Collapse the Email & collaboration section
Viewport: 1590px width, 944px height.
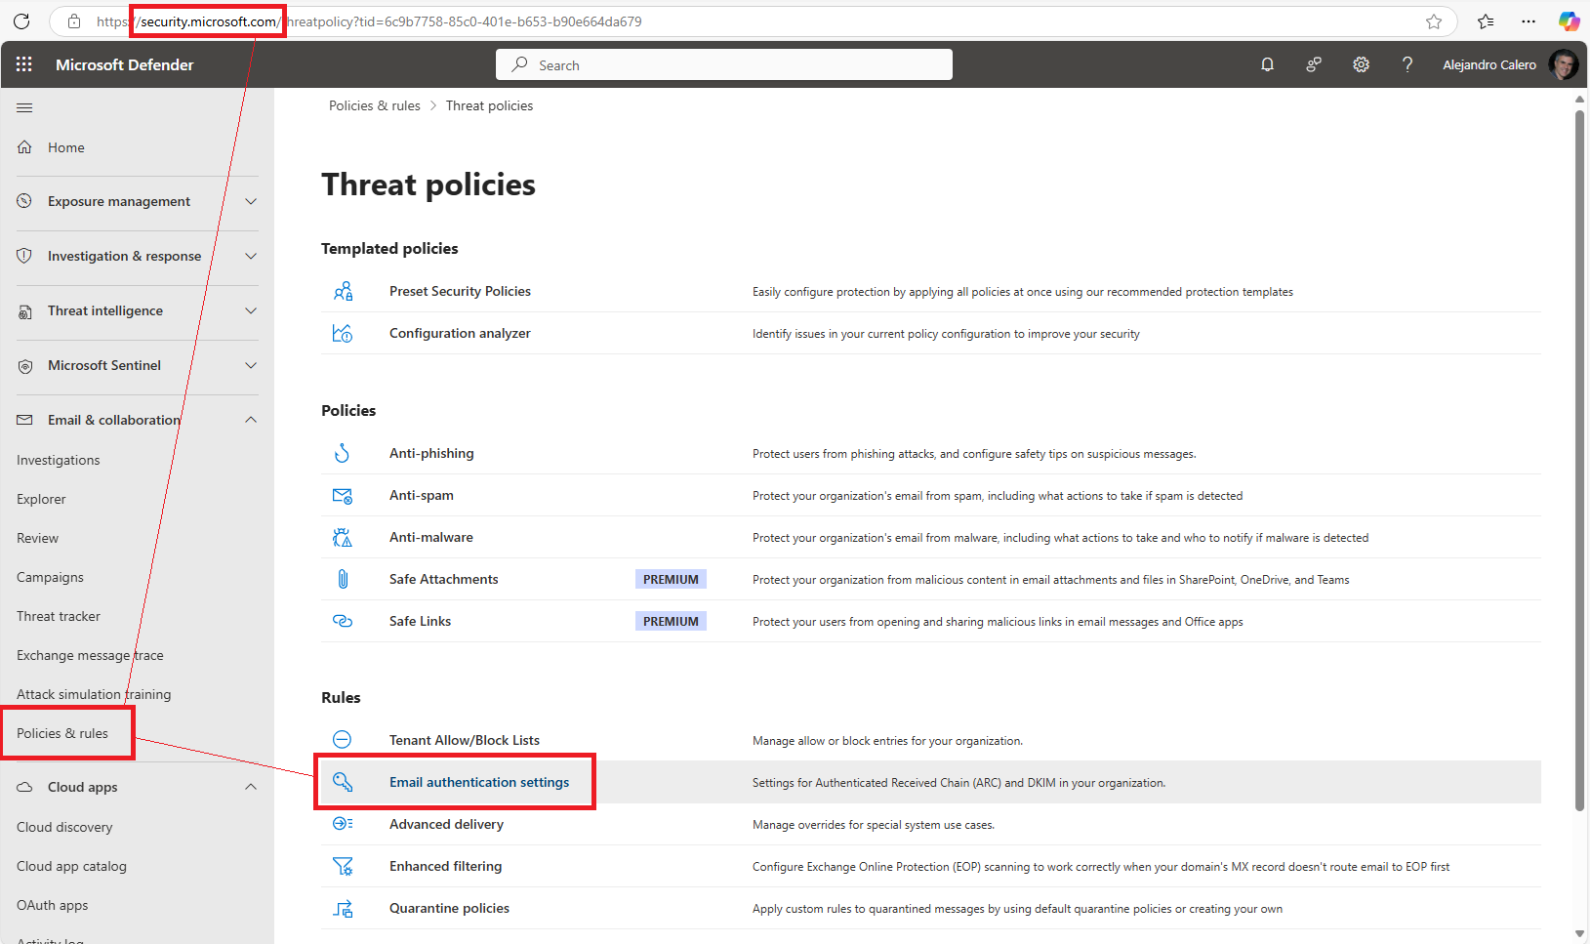point(251,420)
